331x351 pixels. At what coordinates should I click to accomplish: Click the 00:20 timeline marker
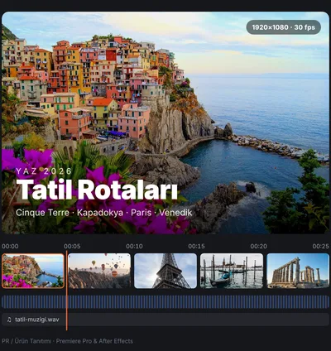click(x=259, y=246)
